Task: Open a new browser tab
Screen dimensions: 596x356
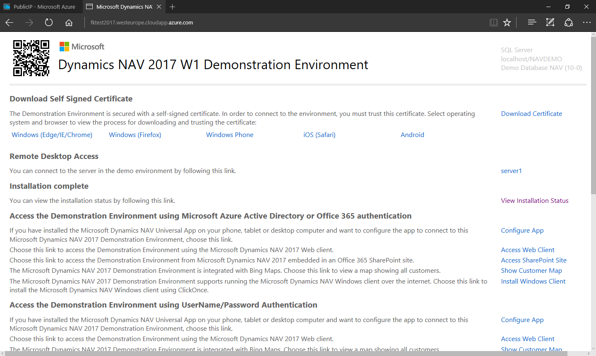Action: [173, 7]
